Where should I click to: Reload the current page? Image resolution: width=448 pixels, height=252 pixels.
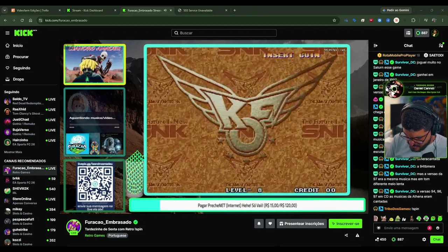pyautogui.click(x=22, y=20)
